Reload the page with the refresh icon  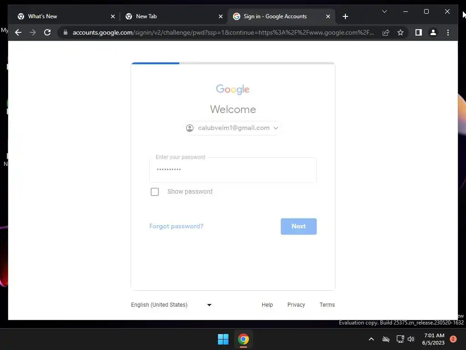coord(47,32)
